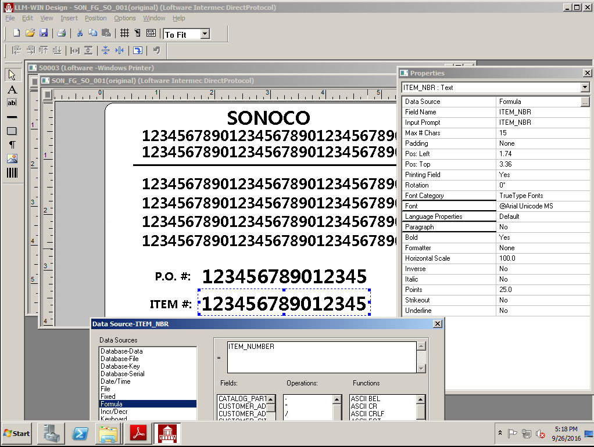Center field vertically on label
594x447 pixels.
(106, 50)
